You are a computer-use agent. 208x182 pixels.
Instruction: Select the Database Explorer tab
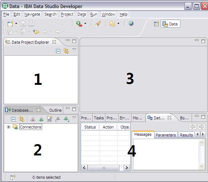22,110
